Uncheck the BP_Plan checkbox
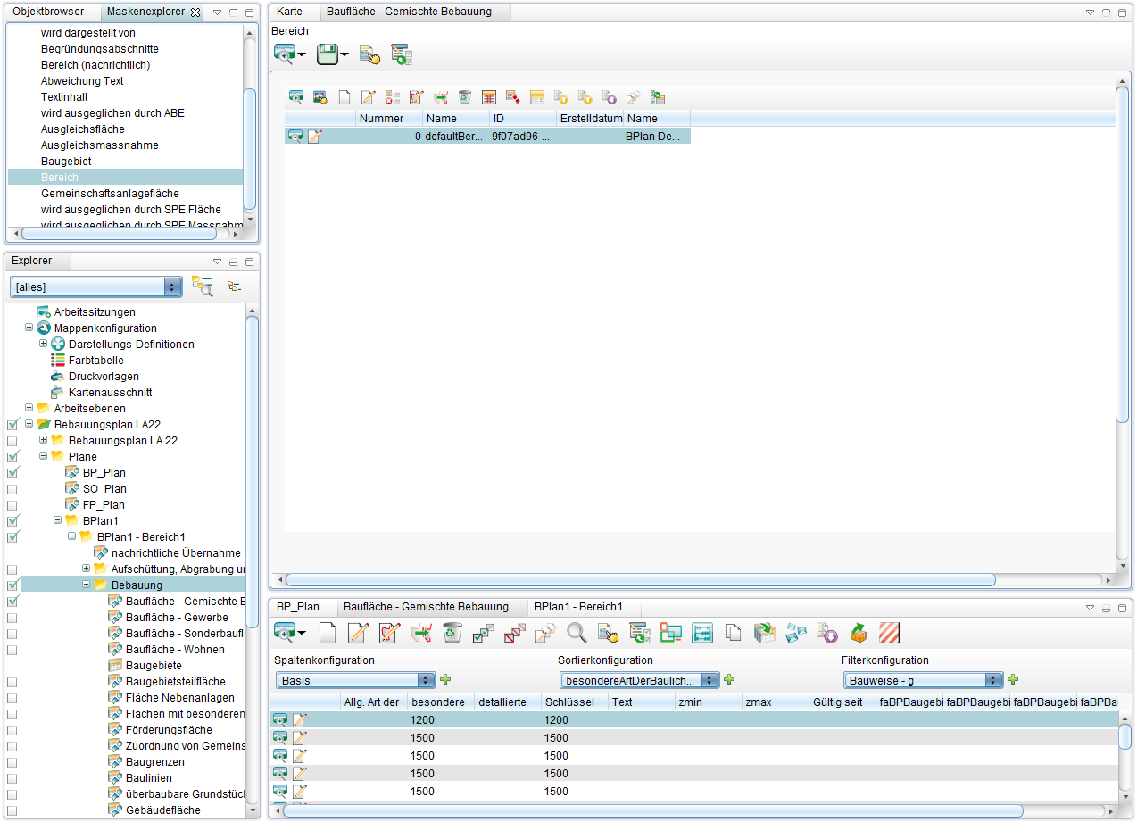The width and height of the screenshot is (1137, 822). [x=12, y=473]
